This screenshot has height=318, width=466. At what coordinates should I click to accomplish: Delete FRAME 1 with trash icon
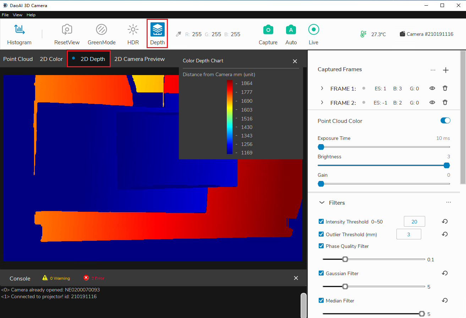pos(445,89)
